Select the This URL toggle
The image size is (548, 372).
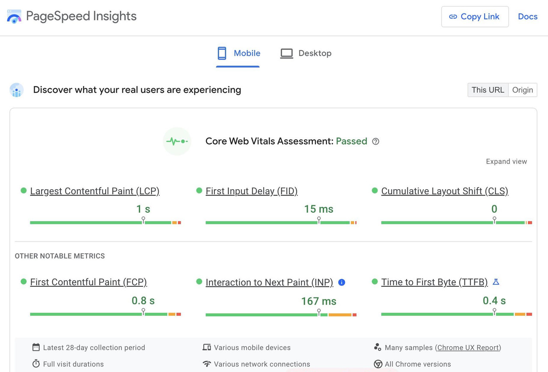click(x=488, y=90)
